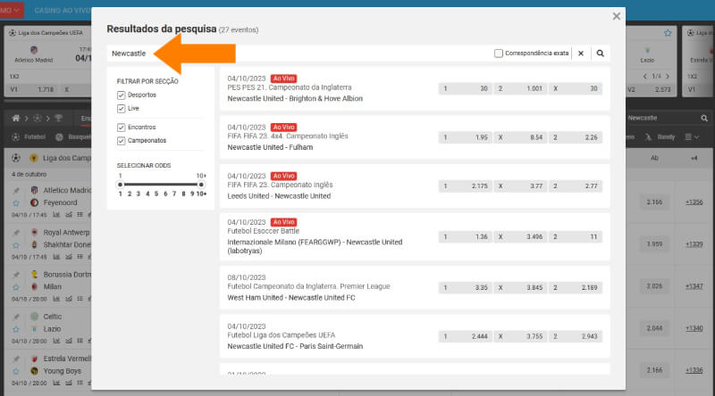Clear the Newcastle search text
715x396 pixels.
[x=580, y=54]
